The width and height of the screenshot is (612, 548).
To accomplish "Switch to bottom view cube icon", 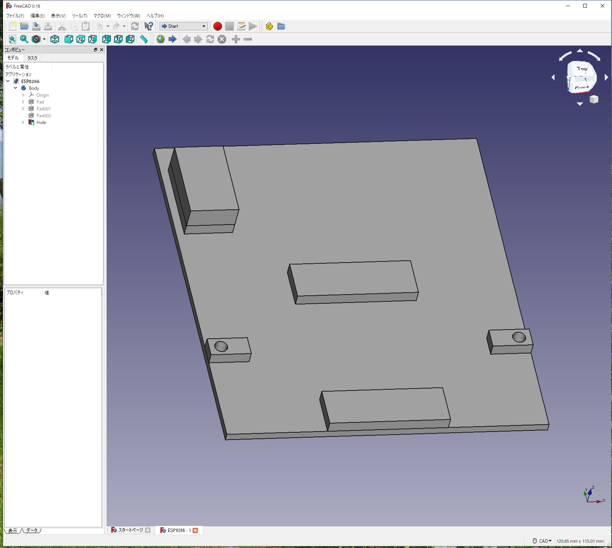I will [x=118, y=39].
